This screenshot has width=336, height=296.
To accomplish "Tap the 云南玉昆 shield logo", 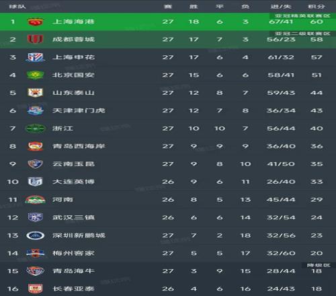I will coord(35,164).
